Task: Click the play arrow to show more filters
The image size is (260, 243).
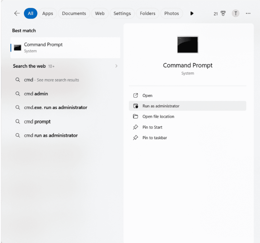Action: [x=192, y=13]
